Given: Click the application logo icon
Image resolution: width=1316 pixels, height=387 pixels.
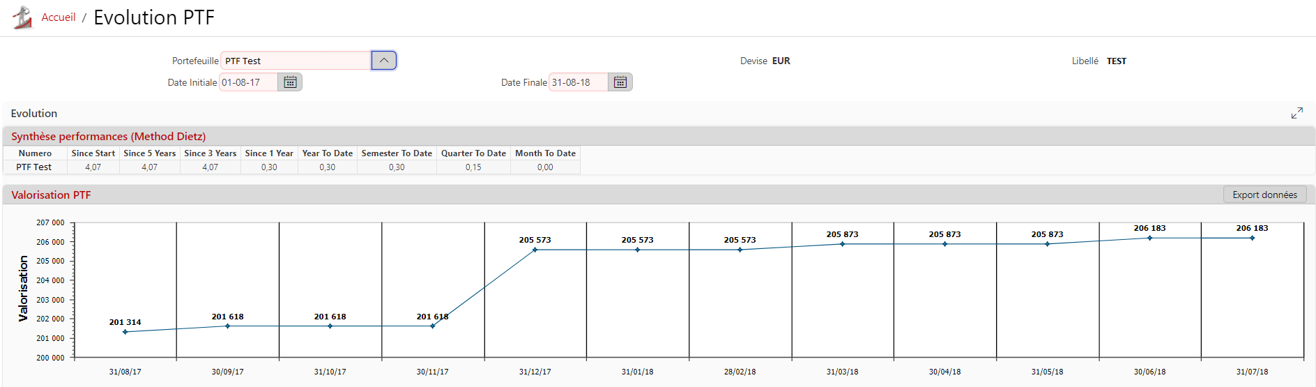Looking at the screenshot, I should [23, 17].
